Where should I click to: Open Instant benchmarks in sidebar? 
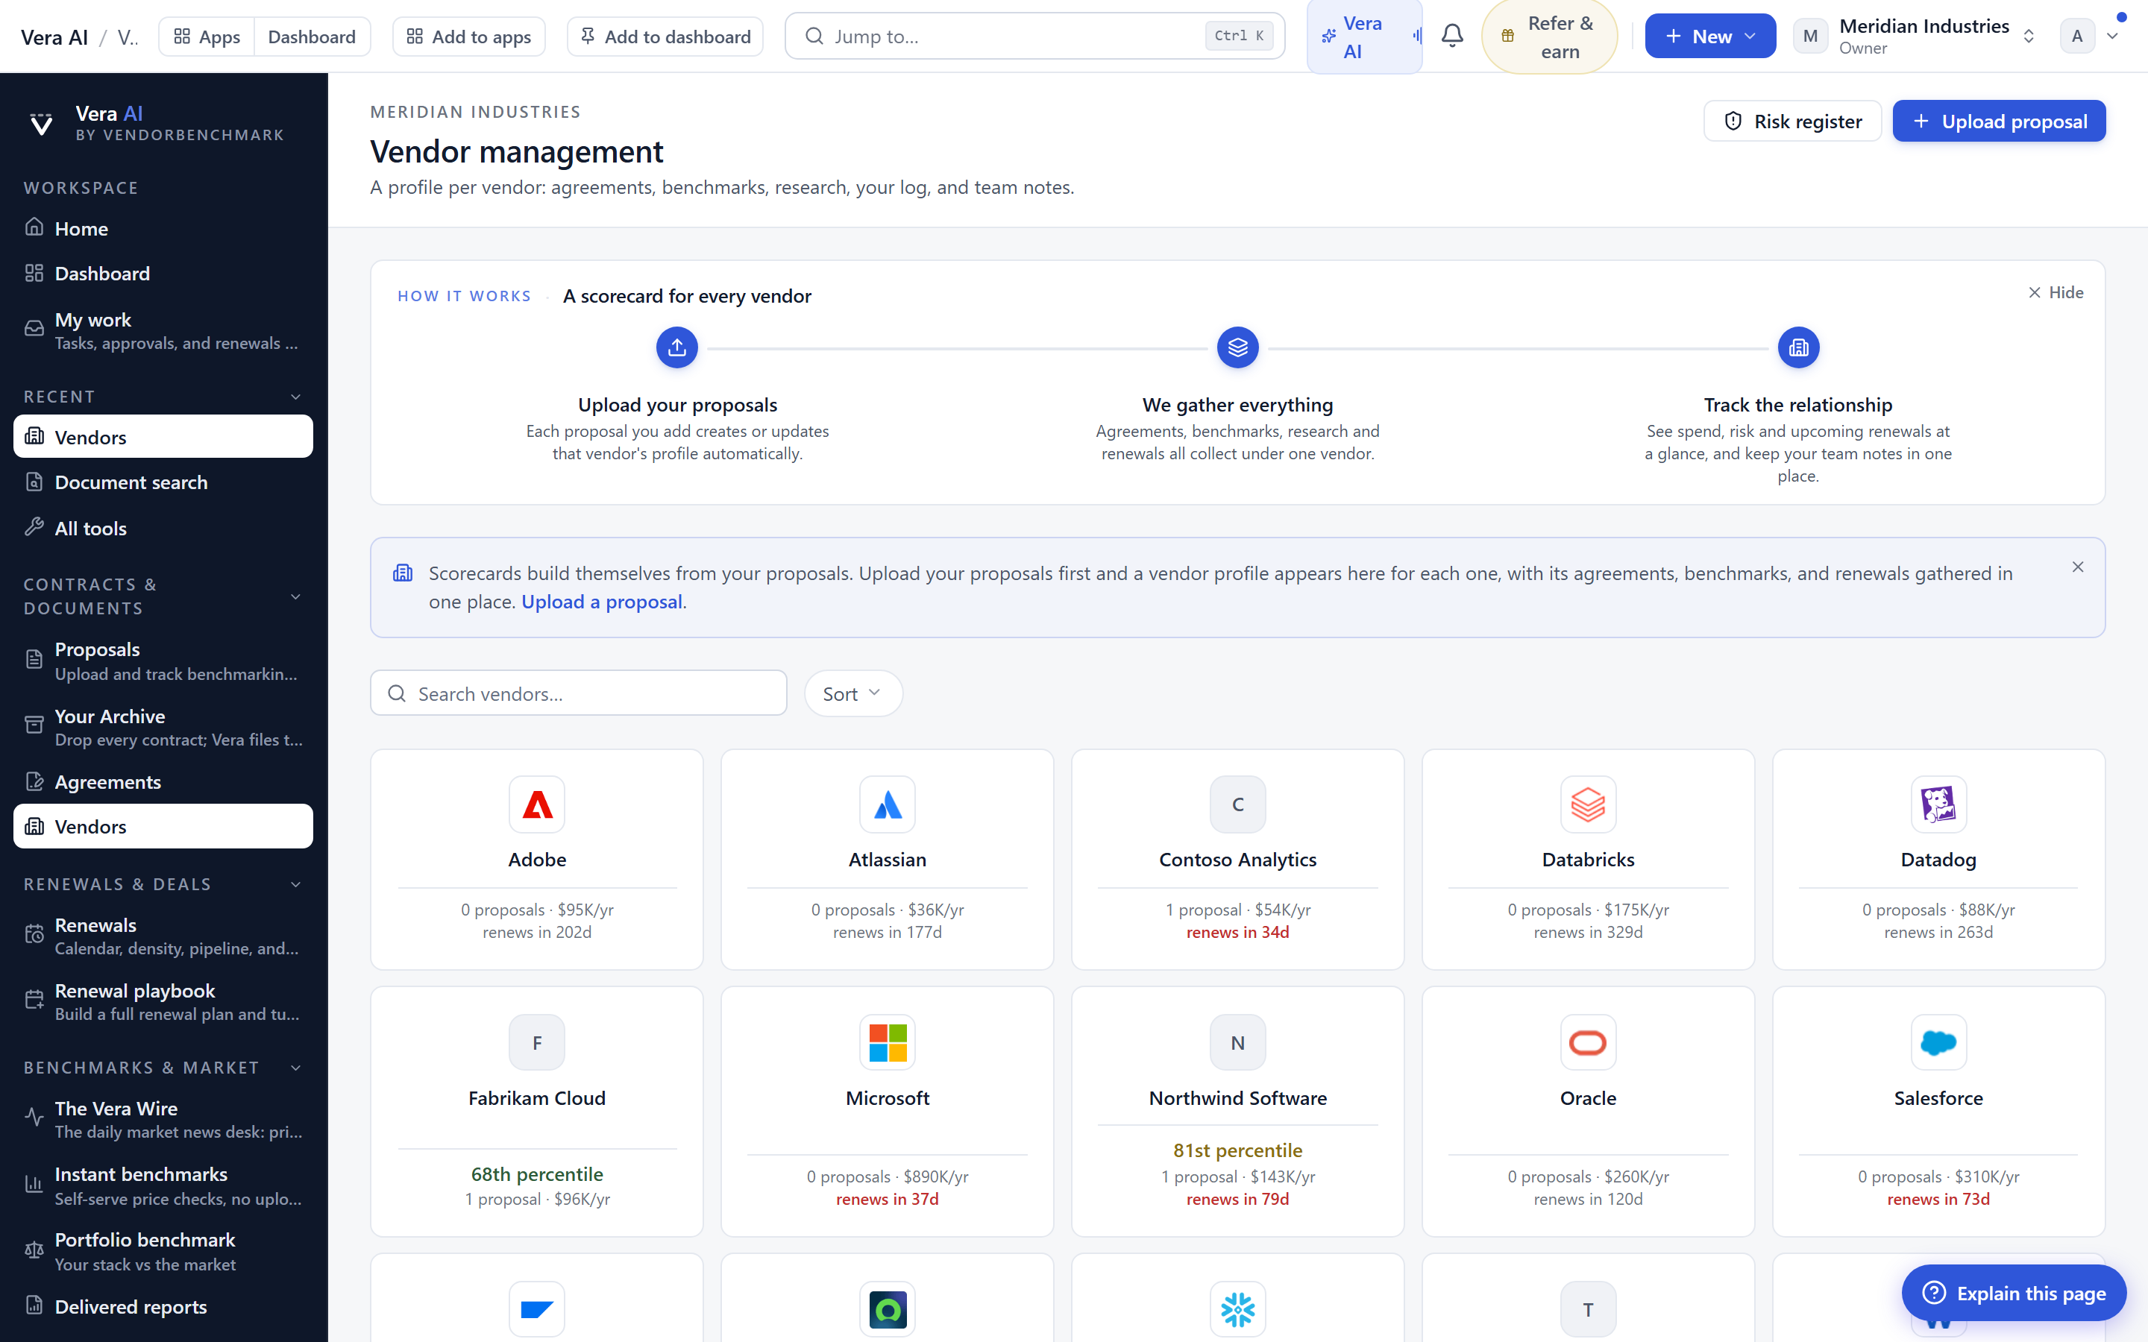163,1185
